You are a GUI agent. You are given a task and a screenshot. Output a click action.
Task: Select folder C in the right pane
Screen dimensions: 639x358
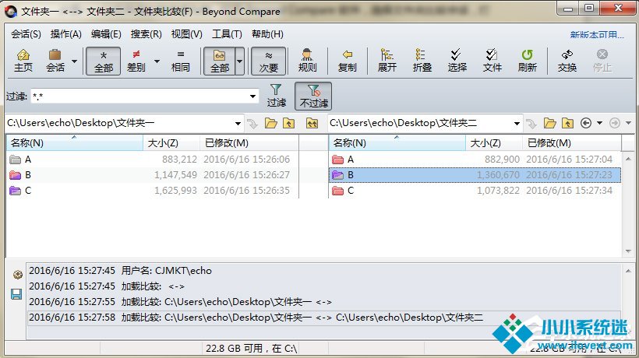click(x=351, y=191)
